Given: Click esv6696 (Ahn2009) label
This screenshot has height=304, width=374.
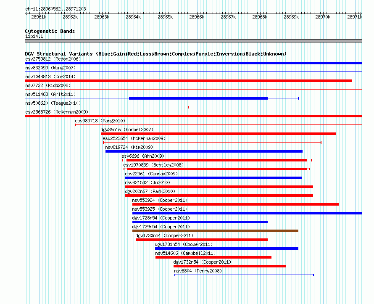Looking at the screenshot, I should click(x=143, y=156).
